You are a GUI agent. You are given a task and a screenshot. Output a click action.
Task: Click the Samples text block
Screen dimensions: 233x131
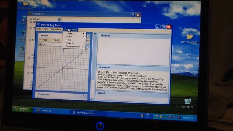[132, 81]
